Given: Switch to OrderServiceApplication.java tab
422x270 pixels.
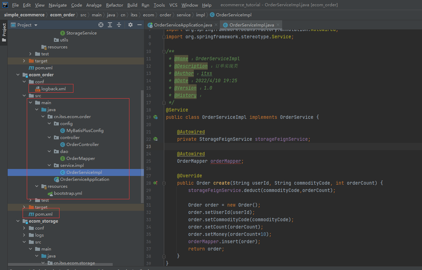Looking at the screenshot, I should coord(183,25).
